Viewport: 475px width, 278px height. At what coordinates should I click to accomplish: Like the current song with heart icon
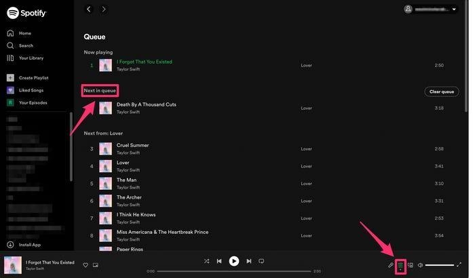pos(85,265)
